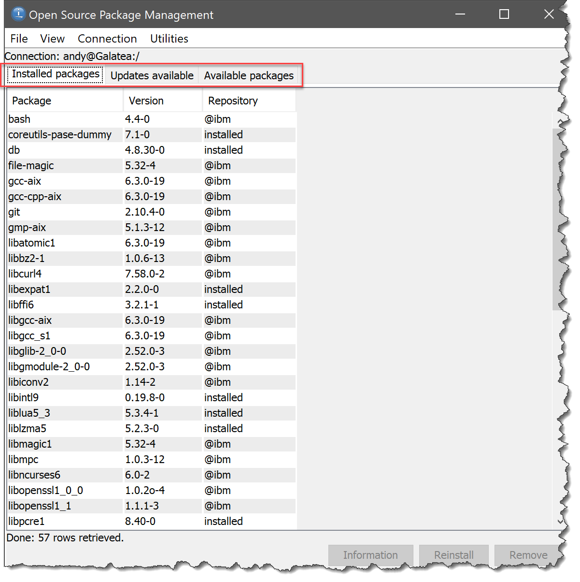Click the Reinstall button
This screenshot has height=582, width=580.
coord(453,555)
